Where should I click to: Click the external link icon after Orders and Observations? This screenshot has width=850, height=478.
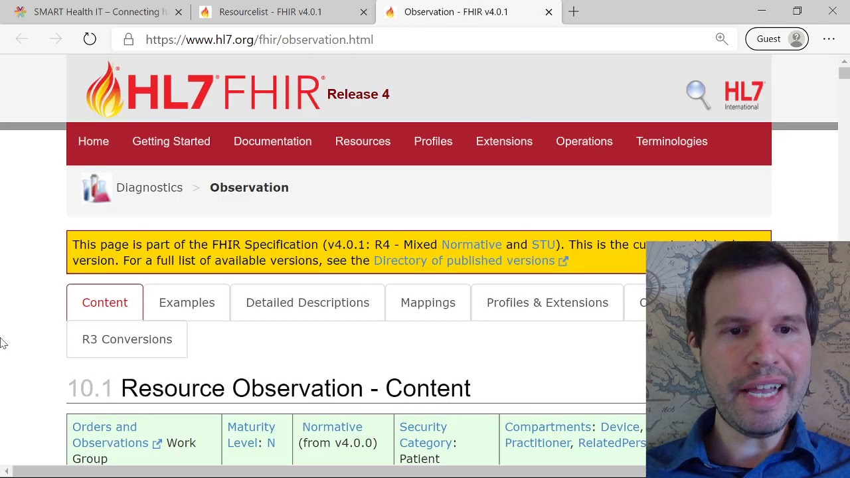157,443
